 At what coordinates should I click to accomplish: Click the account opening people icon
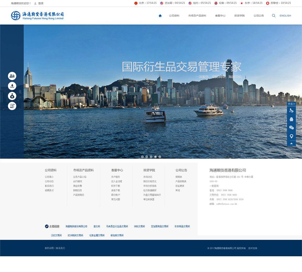12,76
